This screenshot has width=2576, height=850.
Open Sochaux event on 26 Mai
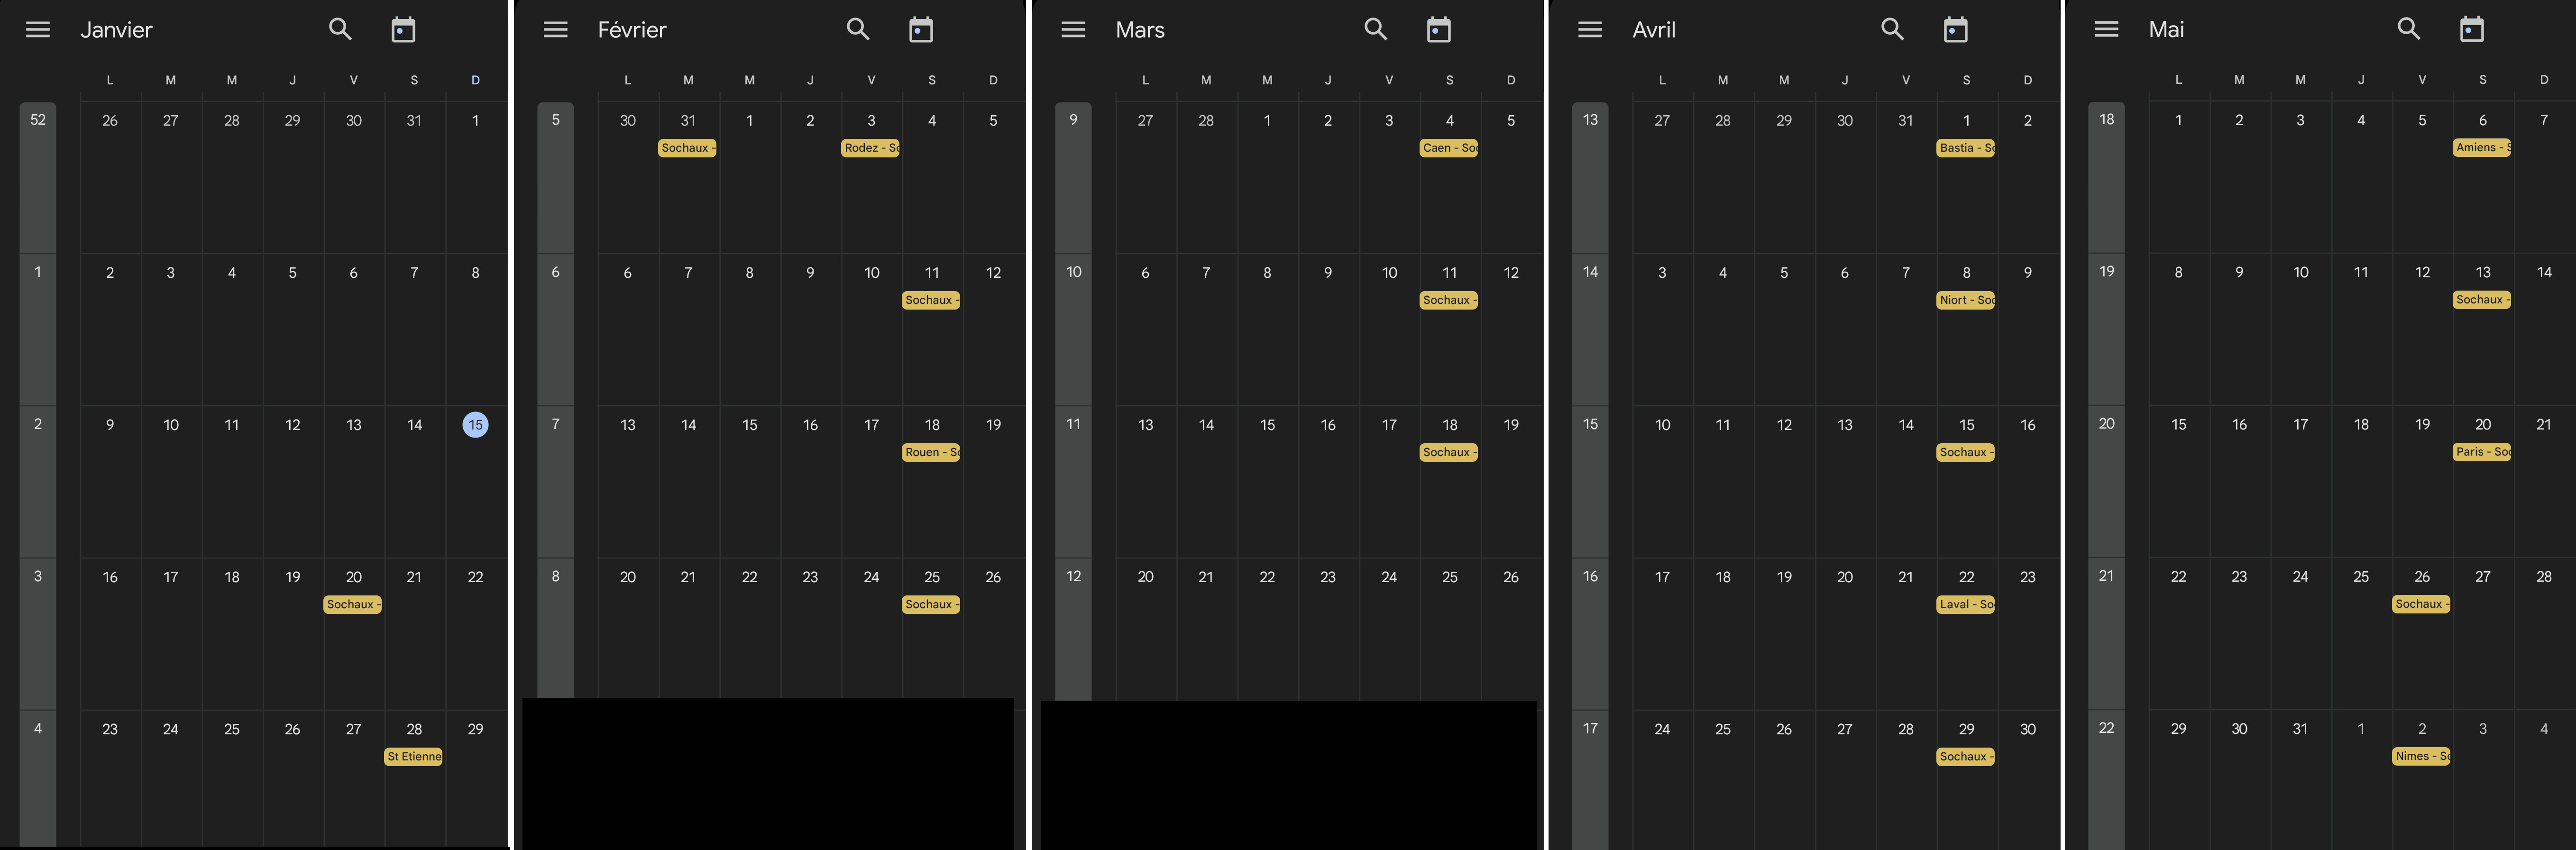[2421, 603]
